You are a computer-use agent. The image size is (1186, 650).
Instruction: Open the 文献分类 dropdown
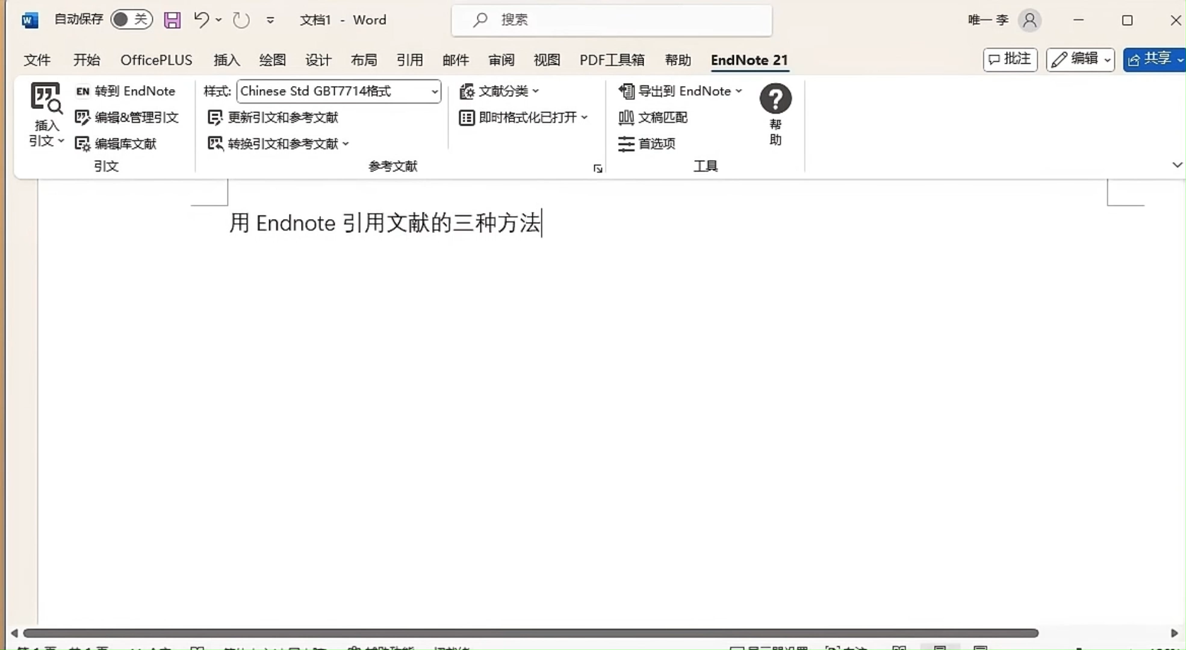[499, 91]
